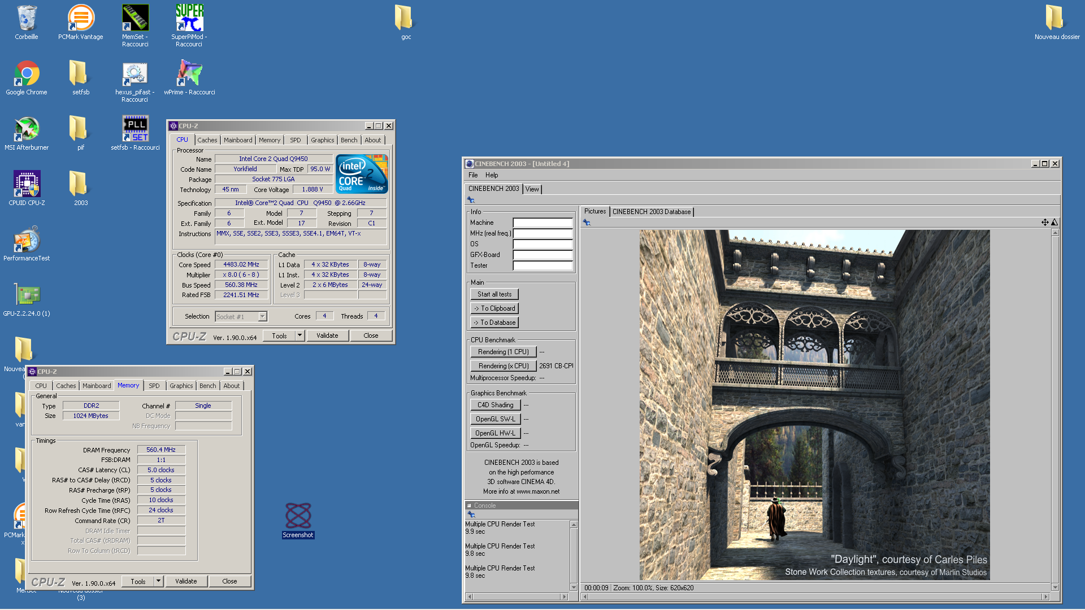The image size is (1085, 610).
Task: Run C4D Shading graphics benchmark
Action: click(x=496, y=405)
